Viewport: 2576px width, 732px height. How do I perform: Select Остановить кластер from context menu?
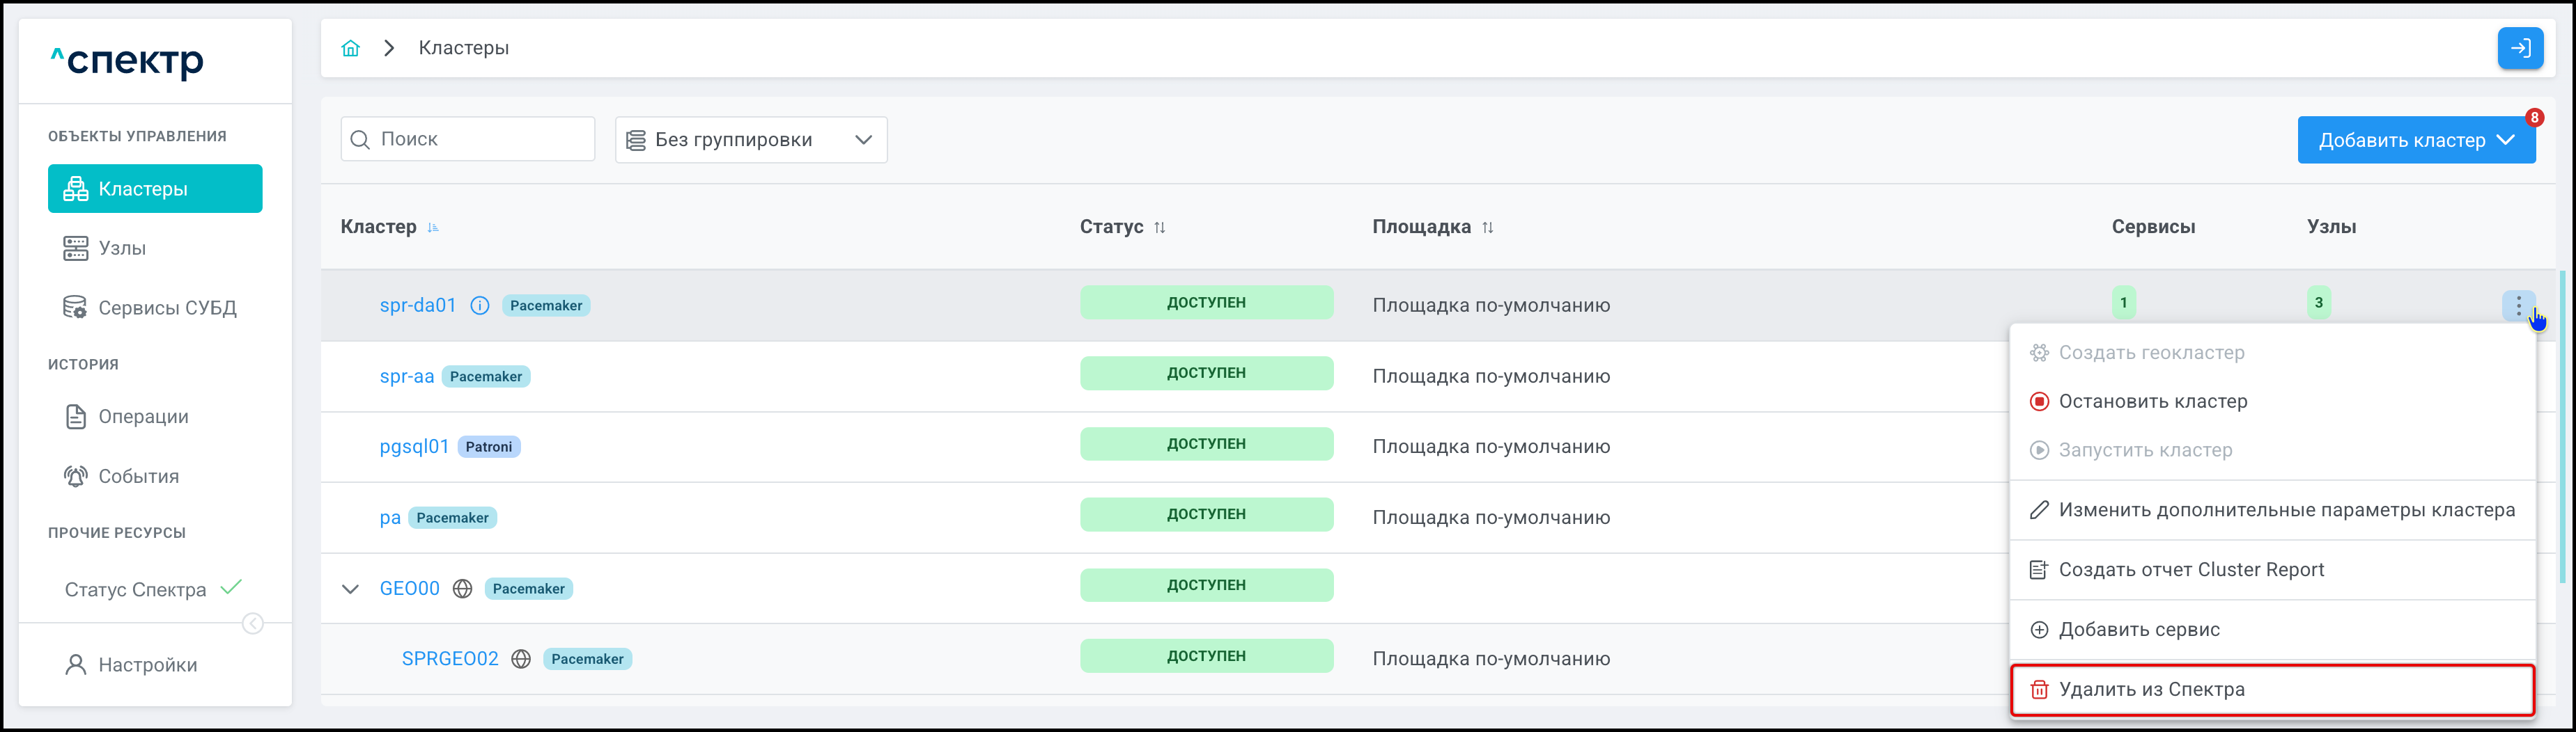pyautogui.click(x=2152, y=401)
